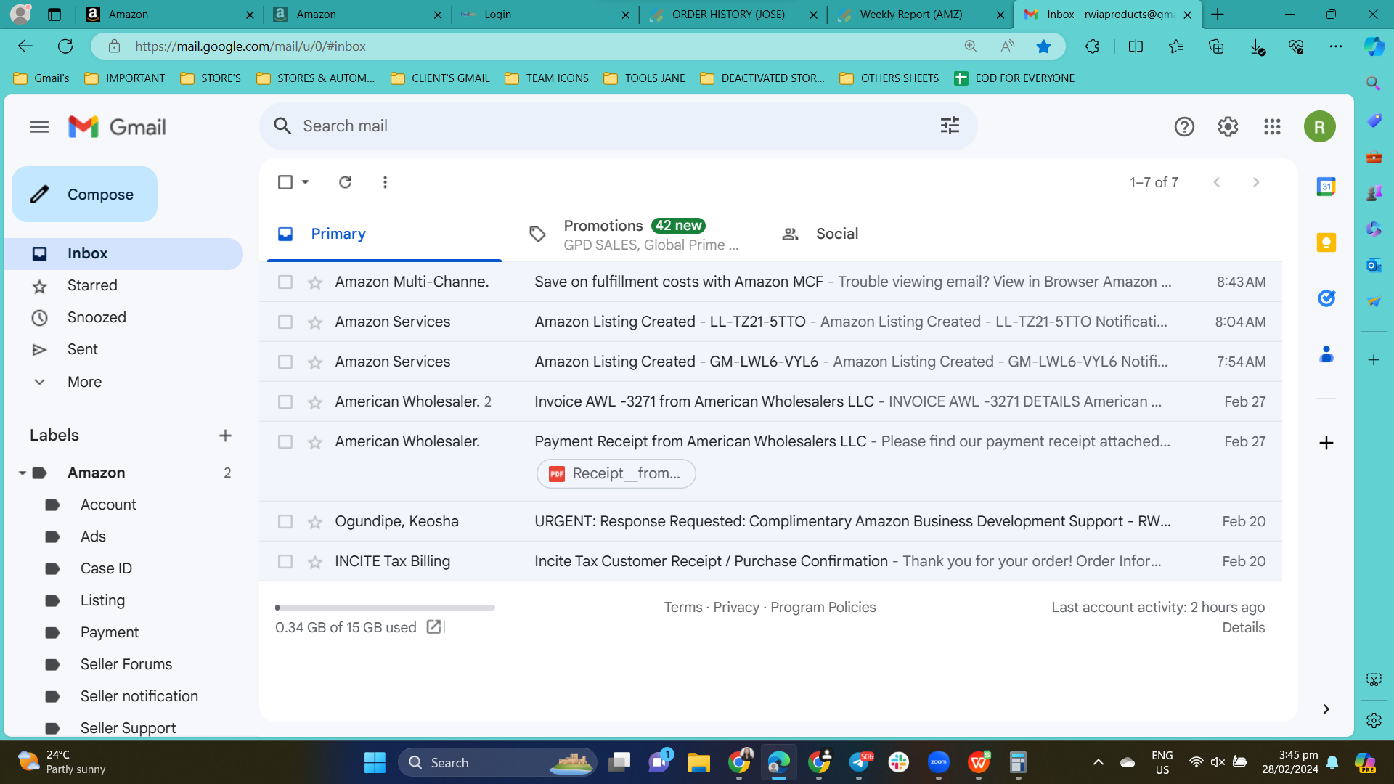
Task: Open the TOOLS JANE bookmarks folder
Action: pos(645,78)
